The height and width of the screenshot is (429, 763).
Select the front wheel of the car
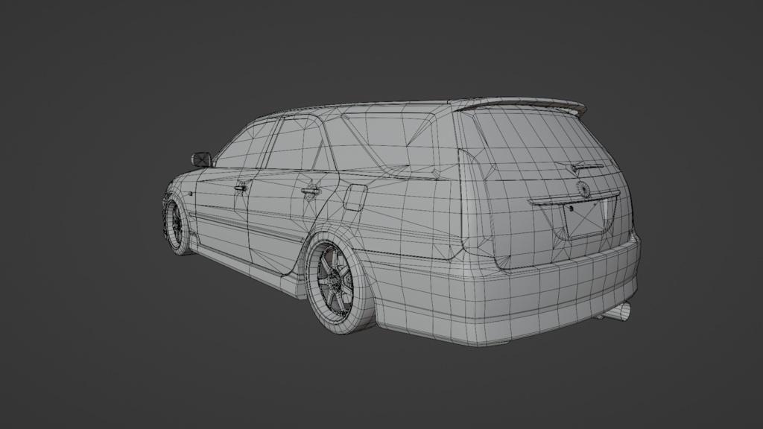click(177, 227)
